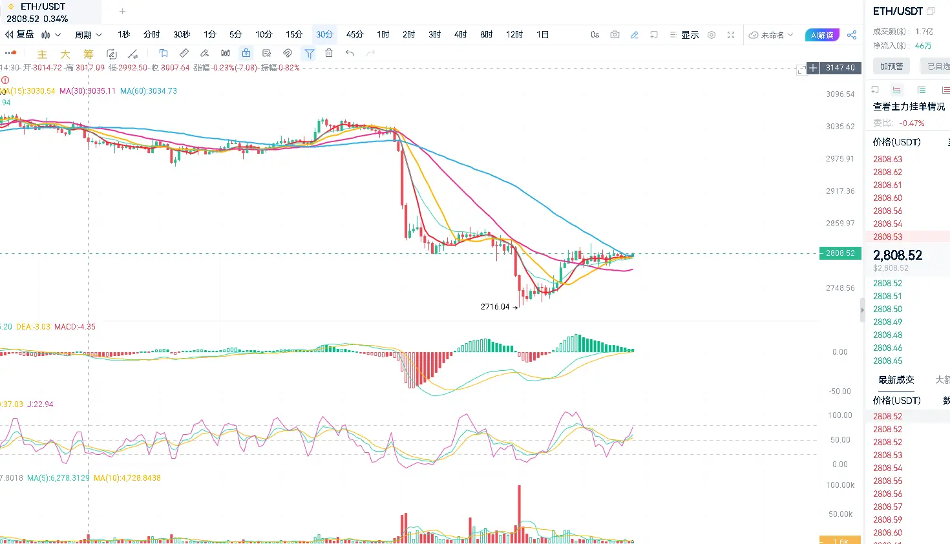Click the chart expand icon beside the plus

click(801, 69)
